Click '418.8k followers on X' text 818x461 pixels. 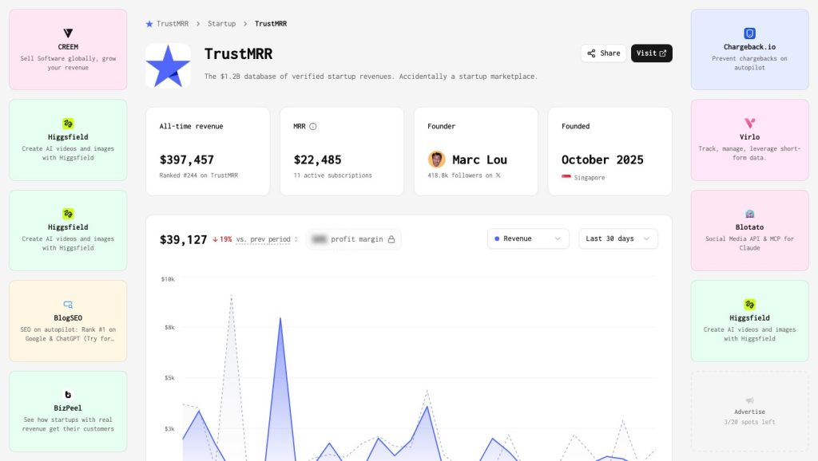coord(464,175)
